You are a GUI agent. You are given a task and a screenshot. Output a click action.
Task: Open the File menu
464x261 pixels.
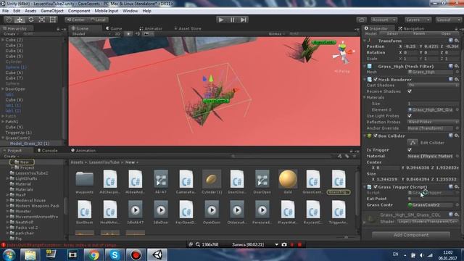coord(5,11)
